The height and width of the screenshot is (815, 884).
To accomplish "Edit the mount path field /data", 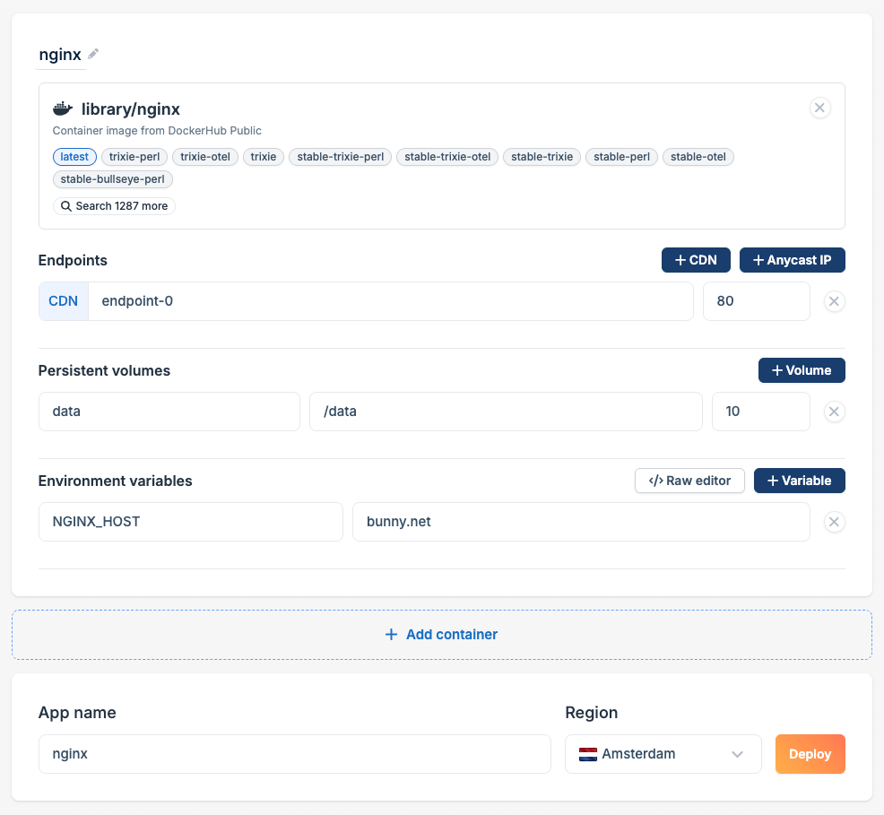I will click(506, 412).
